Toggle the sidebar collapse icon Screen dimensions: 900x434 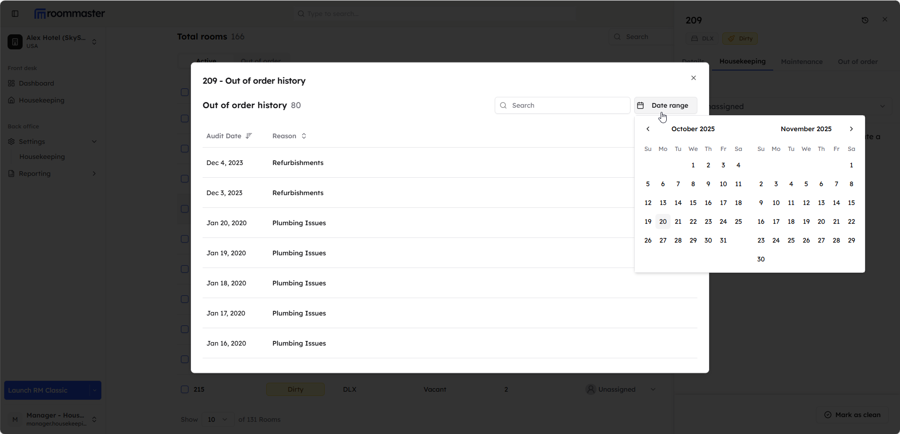pyautogui.click(x=15, y=14)
